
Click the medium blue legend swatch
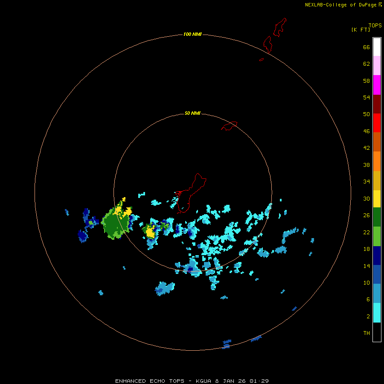pyautogui.click(x=377, y=274)
